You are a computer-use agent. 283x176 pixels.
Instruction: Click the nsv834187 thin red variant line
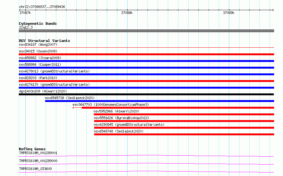coord(146,47)
